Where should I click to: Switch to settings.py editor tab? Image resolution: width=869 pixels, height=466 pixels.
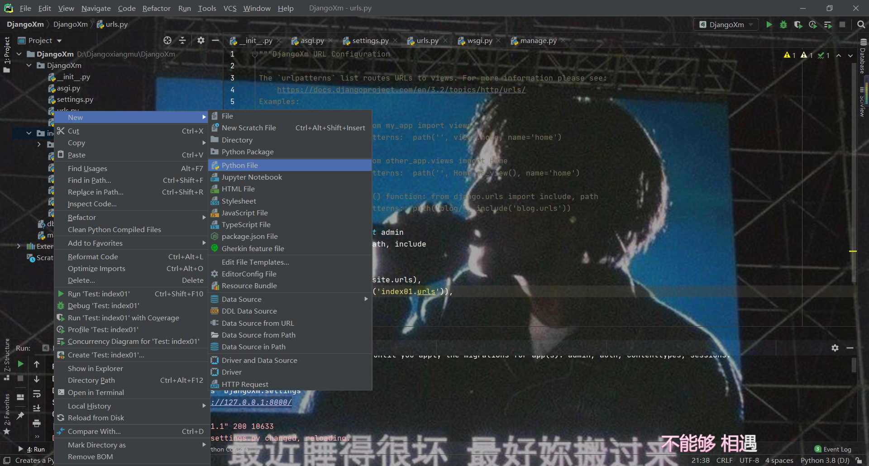(x=370, y=40)
